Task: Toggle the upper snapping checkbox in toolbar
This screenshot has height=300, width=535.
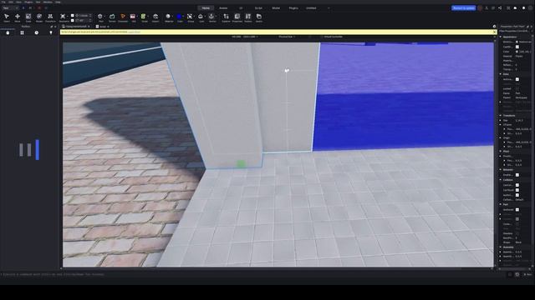Action: (x=73, y=15)
